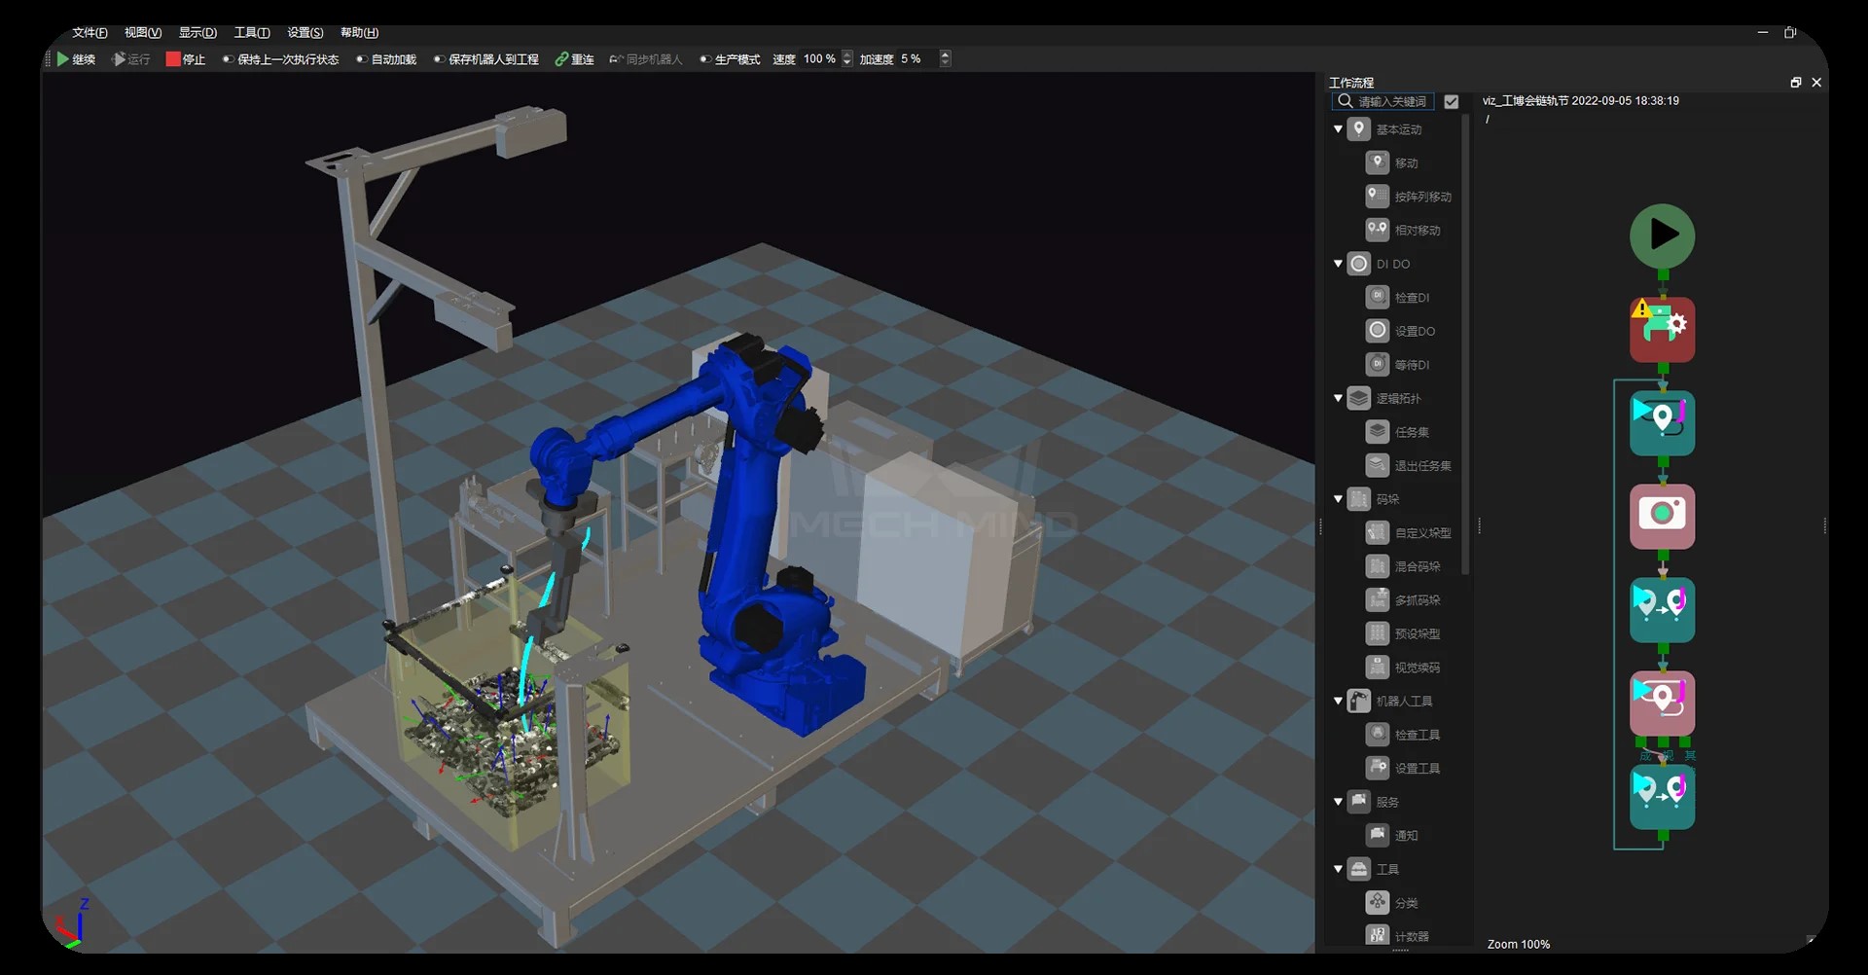Collapse the DI DO category
This screenshot has height=975, width=1868.
1338,264
